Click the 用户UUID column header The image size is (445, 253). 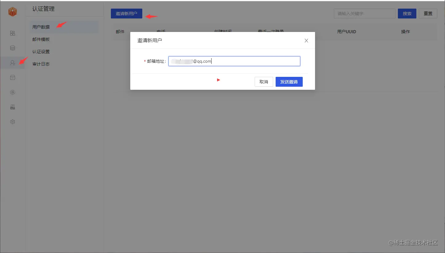(x=347, y=32)
